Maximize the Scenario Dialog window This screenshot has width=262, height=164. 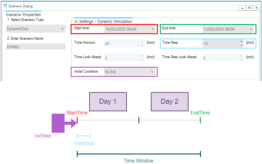(249, 8)
